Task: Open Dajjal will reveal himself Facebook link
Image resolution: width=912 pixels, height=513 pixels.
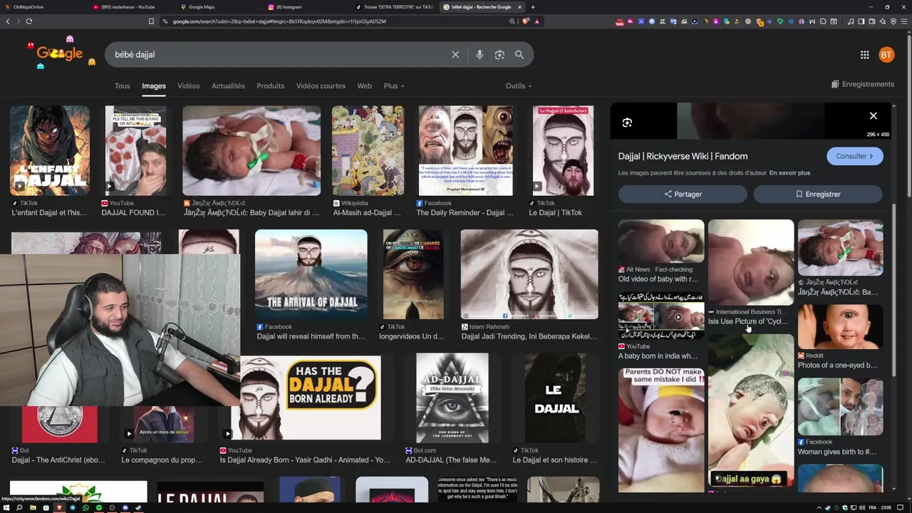Action: pyautogui.click(x=311, y=336)
